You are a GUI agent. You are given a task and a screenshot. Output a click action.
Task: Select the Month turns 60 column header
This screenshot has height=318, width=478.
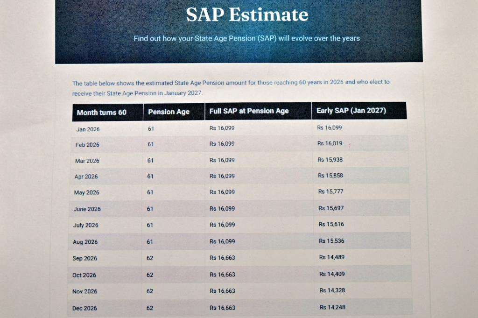click(101, 113)
